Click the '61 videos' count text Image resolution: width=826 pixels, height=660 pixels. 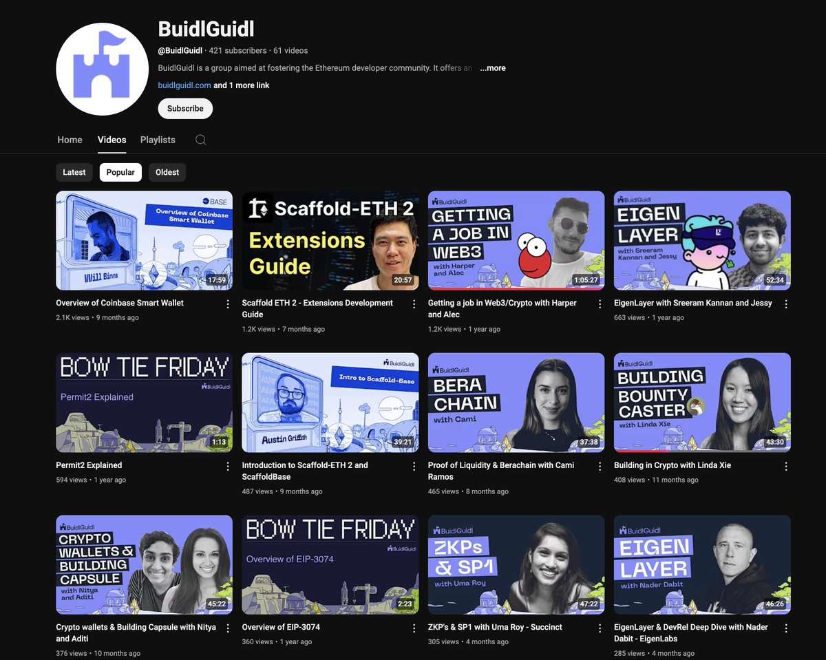290,50
